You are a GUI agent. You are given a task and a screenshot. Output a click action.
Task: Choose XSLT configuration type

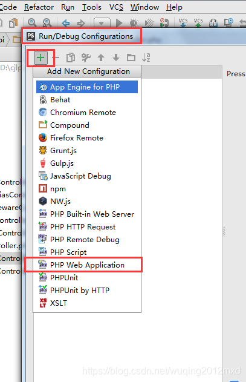click(x=87, y=303)
